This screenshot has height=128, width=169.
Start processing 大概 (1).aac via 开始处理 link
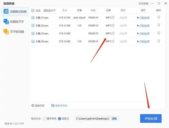144,18
